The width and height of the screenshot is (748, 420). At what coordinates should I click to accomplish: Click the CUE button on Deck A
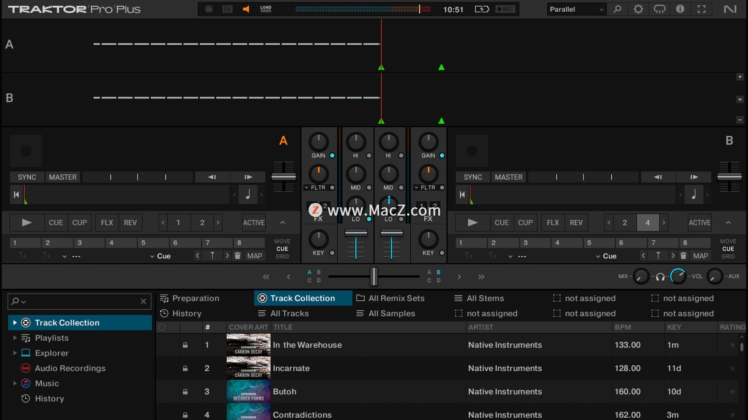56,222
